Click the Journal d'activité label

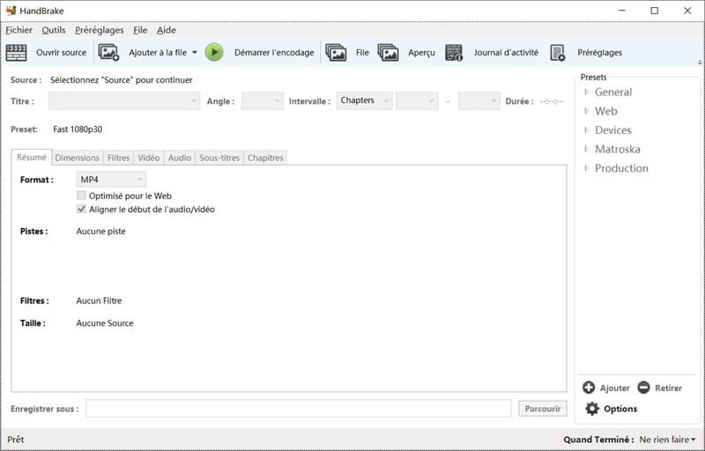506,53
